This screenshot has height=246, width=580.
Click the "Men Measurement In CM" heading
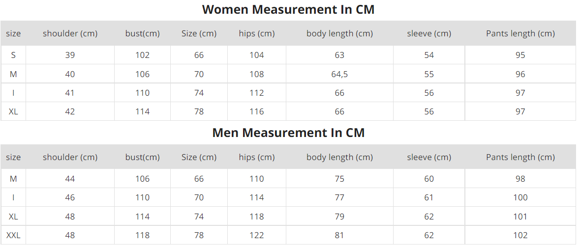point(288,133)
